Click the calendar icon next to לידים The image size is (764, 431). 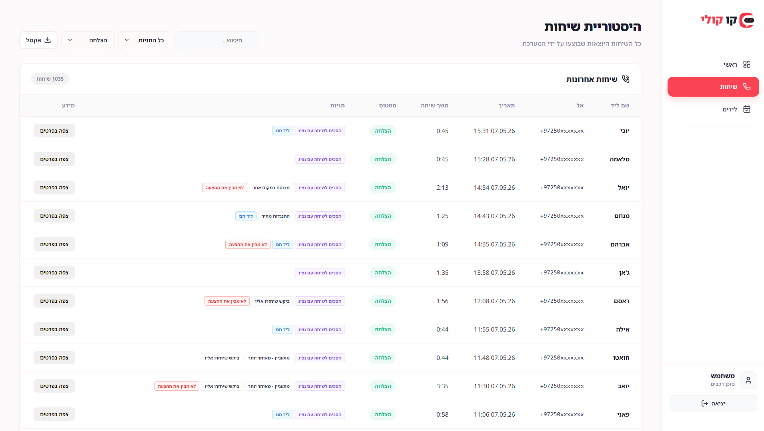click(747, 109)
